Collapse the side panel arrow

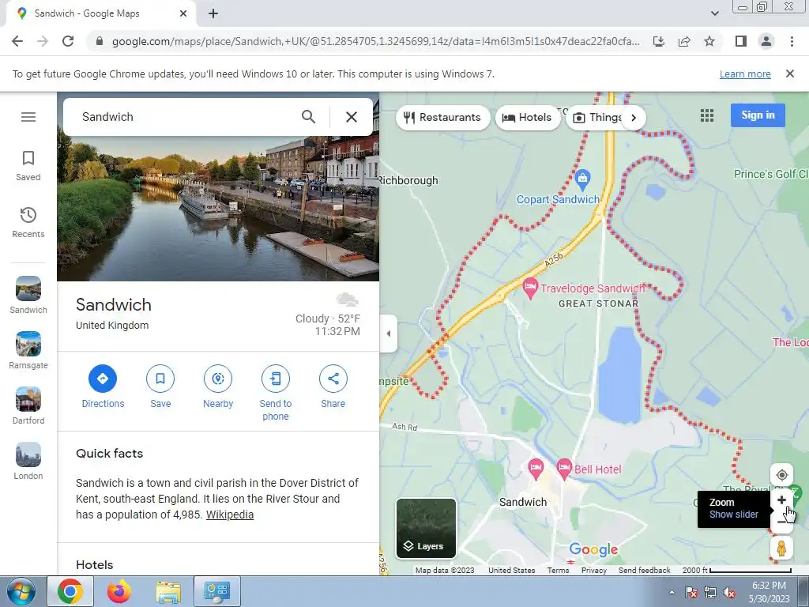[389, 334]
